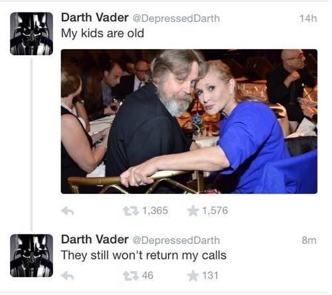The width and height of the screenshot is (332, 295).
Task: Click Darth Vader name on second tweet
Action: pos(95,239)
